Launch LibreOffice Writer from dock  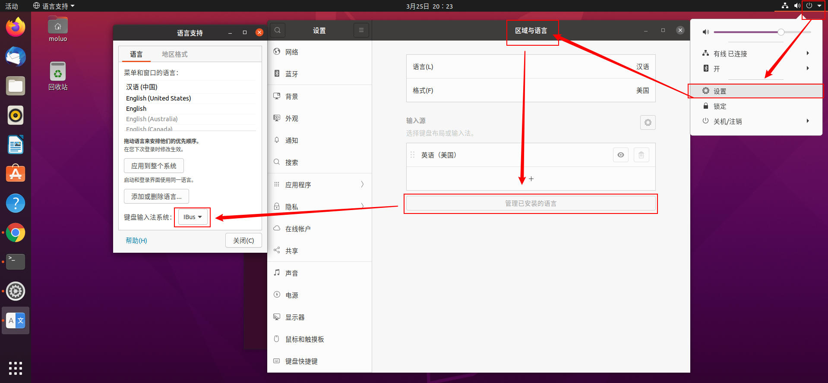point(16,144)
